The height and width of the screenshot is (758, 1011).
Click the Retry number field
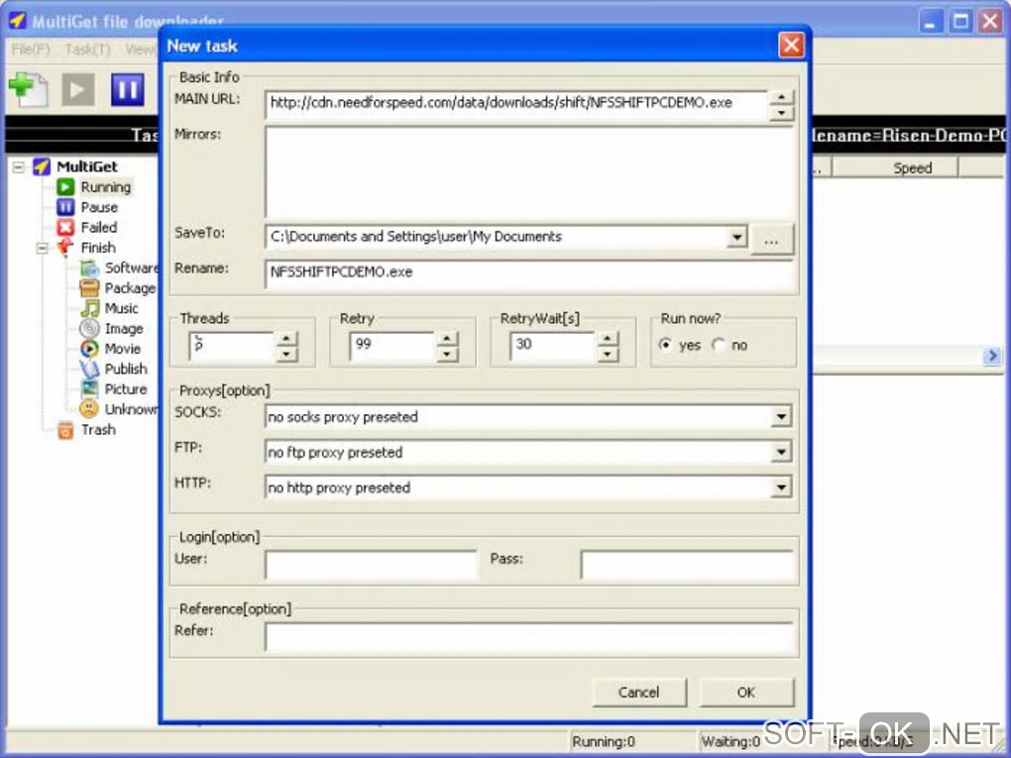(393, 346)
